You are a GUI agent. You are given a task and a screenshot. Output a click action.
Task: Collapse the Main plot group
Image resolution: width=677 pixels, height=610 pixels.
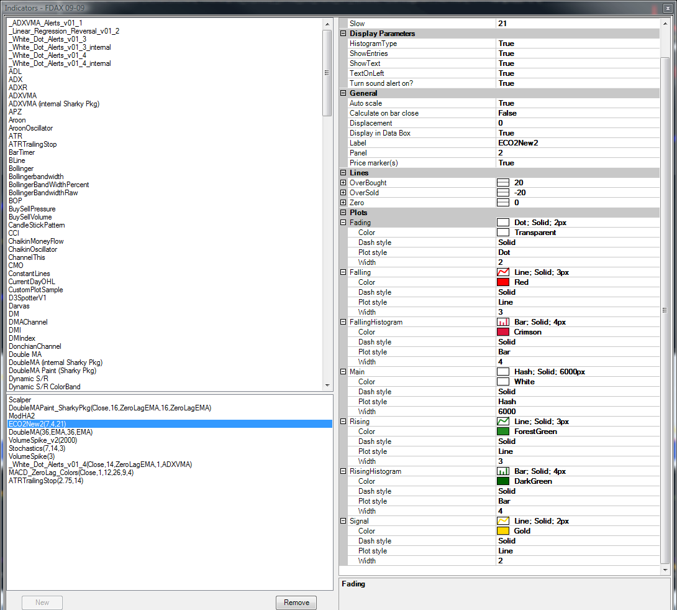pyautogui.click(x=343, y=371)
